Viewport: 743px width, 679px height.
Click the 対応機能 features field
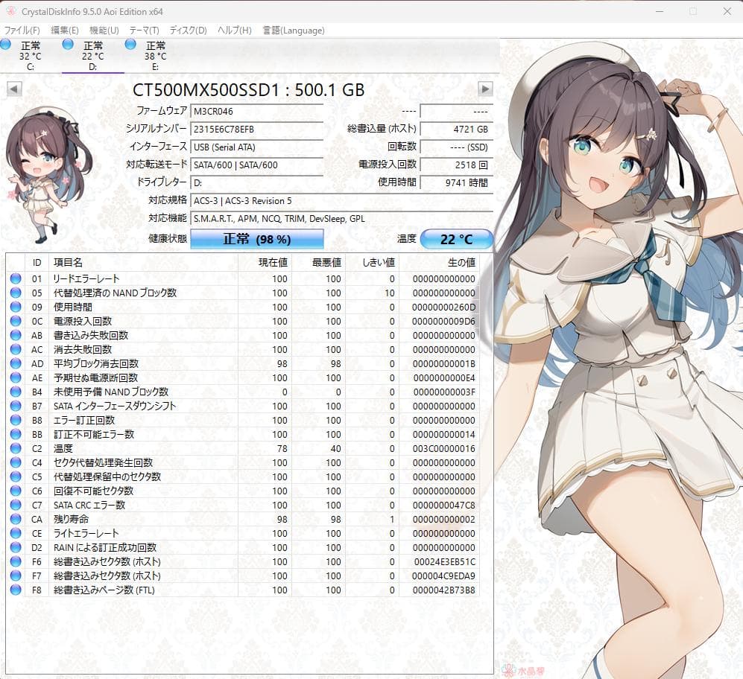pos(341,219)
